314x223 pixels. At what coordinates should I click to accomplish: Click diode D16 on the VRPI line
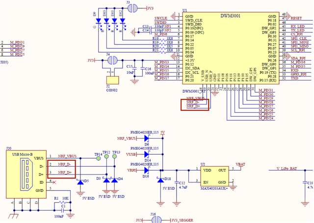click(146, 170)
